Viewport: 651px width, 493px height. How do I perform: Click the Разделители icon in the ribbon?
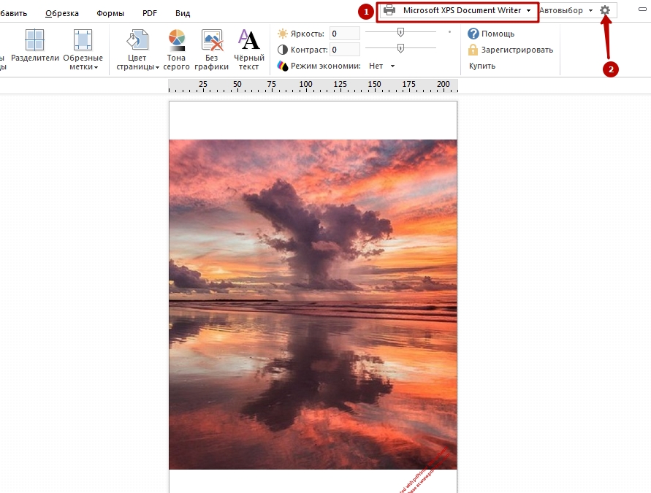coord(34,42)
